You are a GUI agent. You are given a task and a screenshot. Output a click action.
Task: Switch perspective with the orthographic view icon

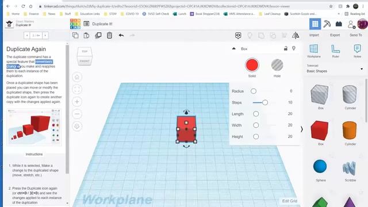tap(77, 126)
